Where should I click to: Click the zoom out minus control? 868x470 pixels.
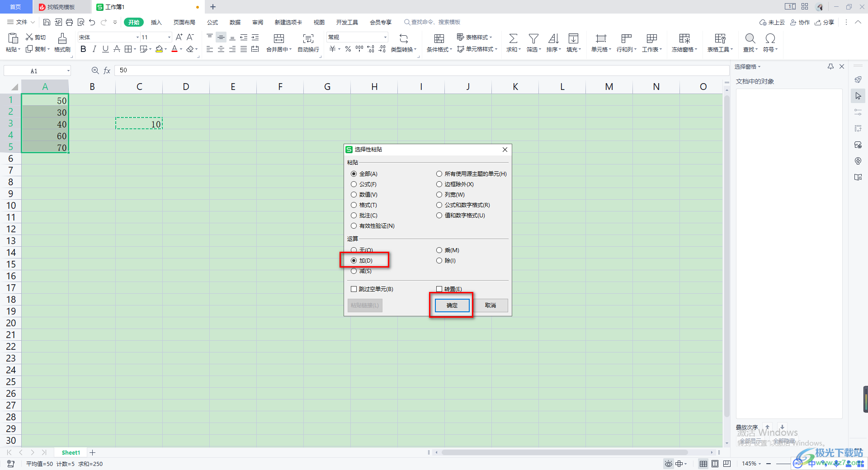769,464
